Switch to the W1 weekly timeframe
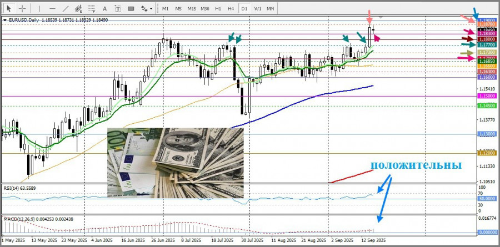Viewport: 500px width, 247px height. coord(258,8)
